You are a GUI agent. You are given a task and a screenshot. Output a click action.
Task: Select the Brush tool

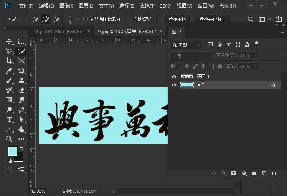coord(9,80)
